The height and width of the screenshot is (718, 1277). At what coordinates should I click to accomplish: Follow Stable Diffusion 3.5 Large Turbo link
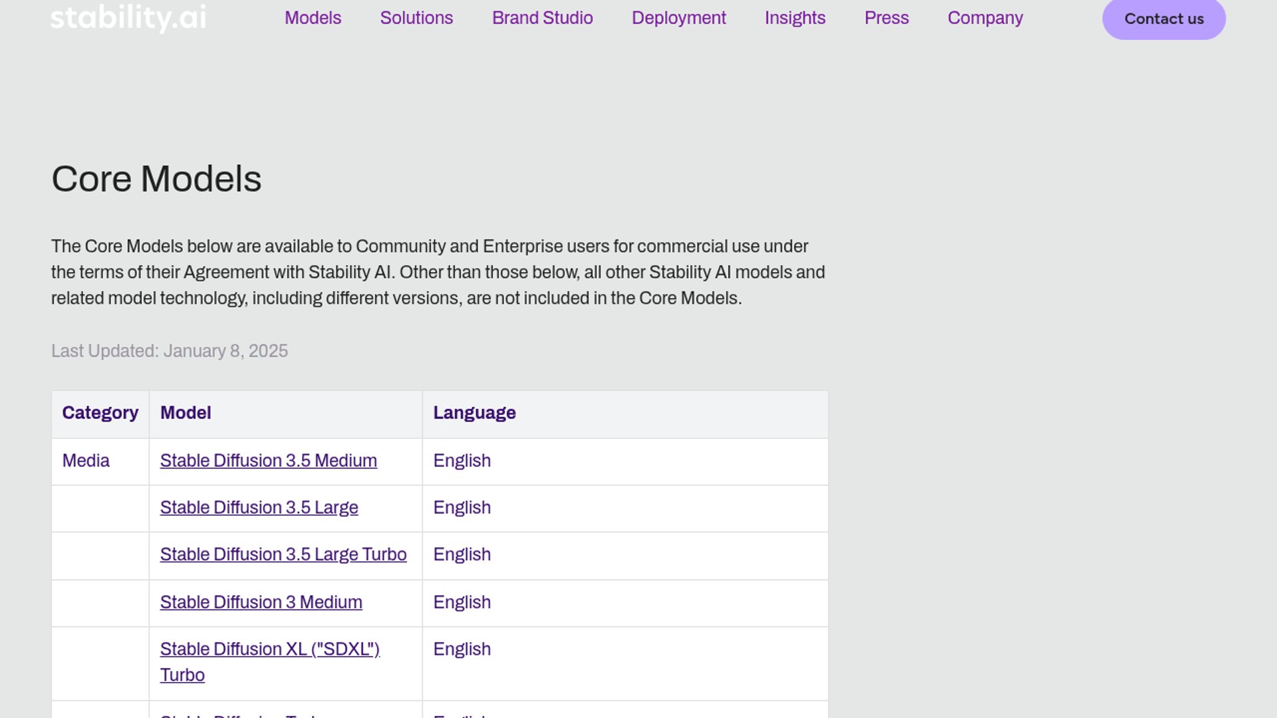pos(283,554)
